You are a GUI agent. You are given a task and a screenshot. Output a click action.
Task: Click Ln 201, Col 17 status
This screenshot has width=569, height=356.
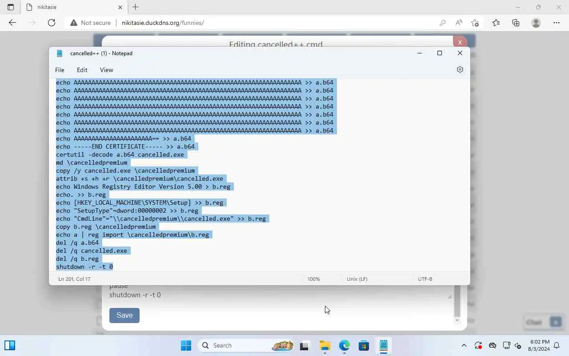pos(74,279)
